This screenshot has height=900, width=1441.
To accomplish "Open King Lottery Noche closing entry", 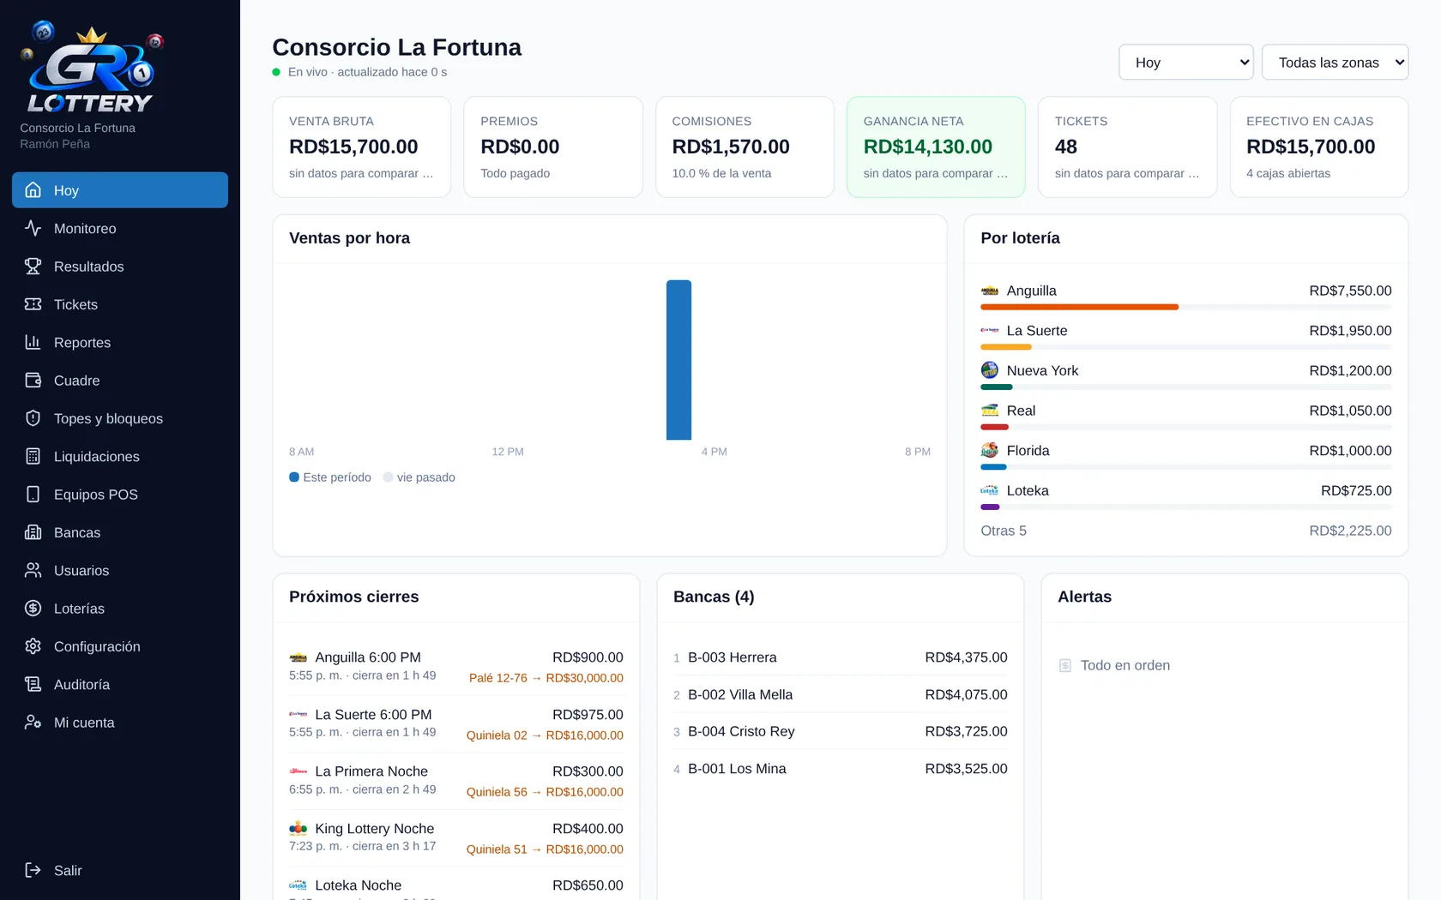I will (456, 838).
